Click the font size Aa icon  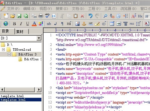134,16
